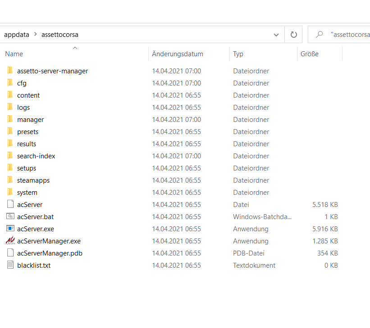Select the results folder icon
This screenshot has width=370, height=328.
coord(10,143)
